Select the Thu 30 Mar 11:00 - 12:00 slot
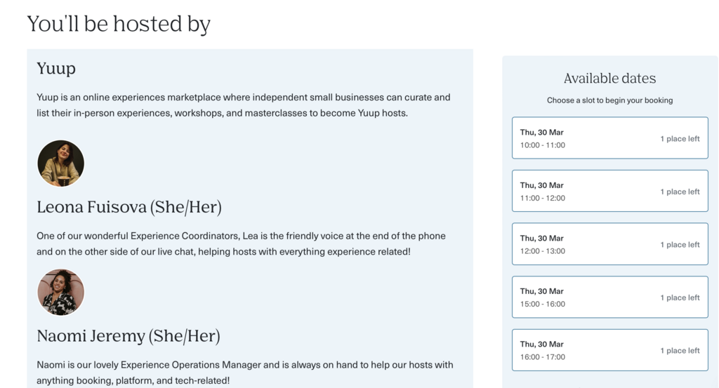719x388 pixels. (x=610, y=191)
